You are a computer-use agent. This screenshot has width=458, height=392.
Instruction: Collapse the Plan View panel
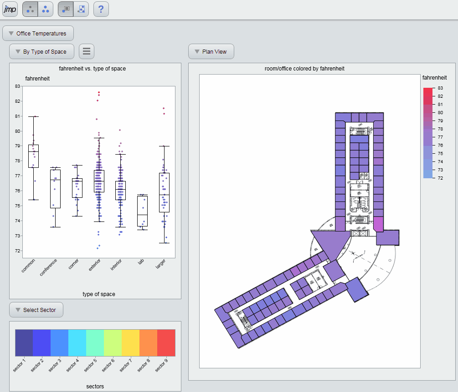click(x=211, y=51)
